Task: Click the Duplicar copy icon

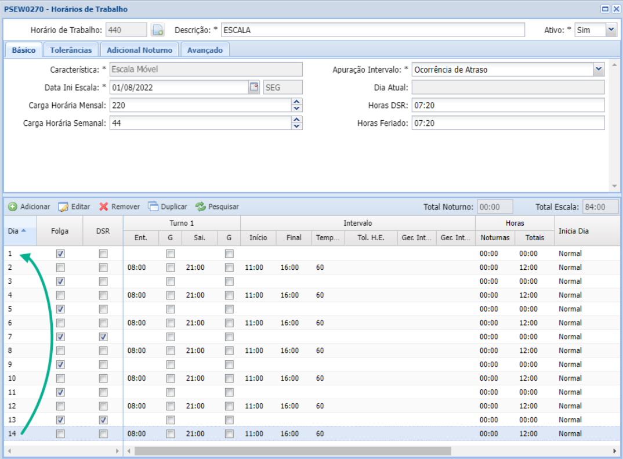Action: (153, 207)
